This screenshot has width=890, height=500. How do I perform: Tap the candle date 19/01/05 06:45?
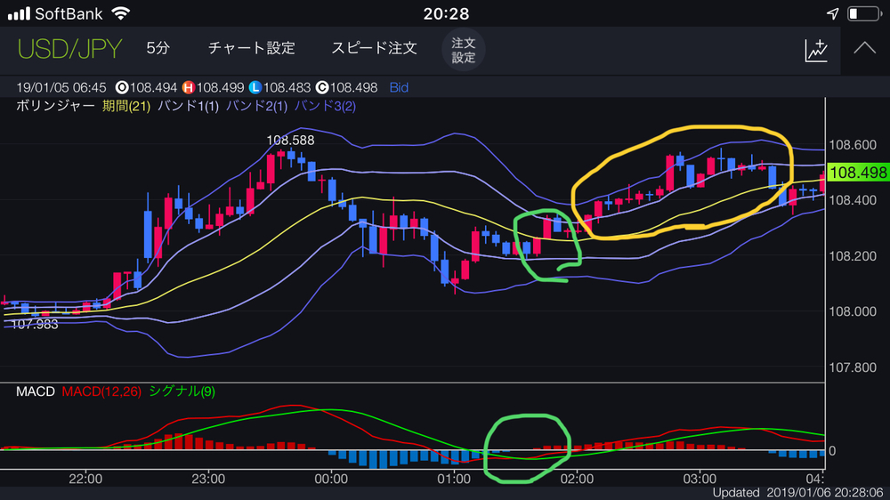point(61,87)
